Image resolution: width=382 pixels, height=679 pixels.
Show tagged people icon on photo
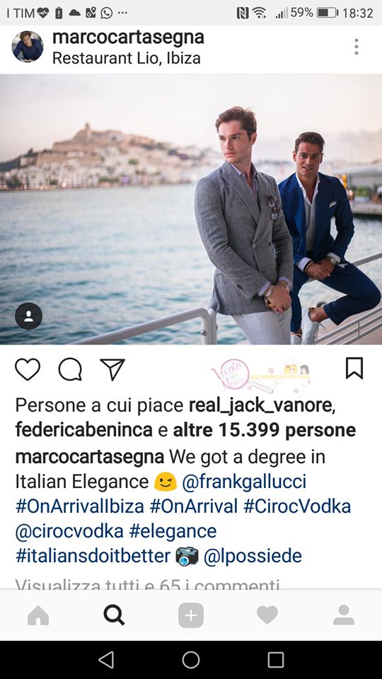(28, 316)
